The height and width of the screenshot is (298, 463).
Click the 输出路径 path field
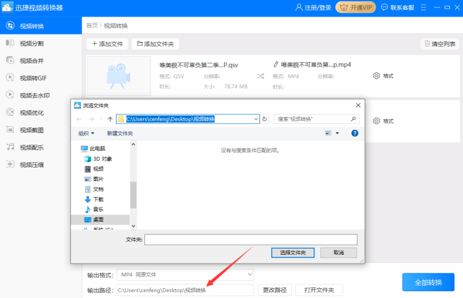pos(185,290)
